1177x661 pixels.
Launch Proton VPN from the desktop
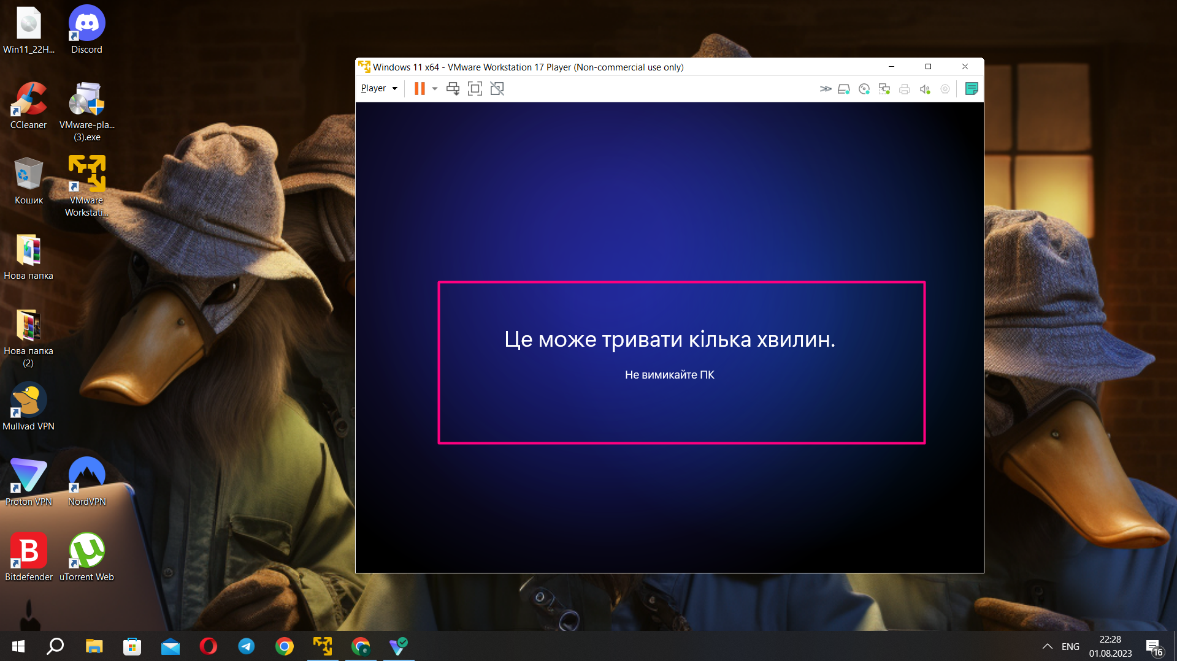click(x=29, y=482)
